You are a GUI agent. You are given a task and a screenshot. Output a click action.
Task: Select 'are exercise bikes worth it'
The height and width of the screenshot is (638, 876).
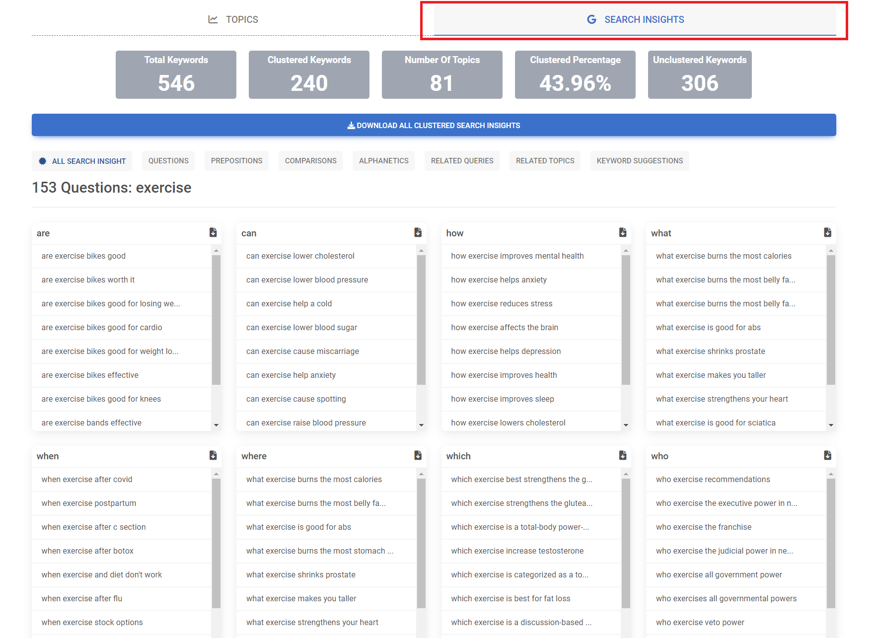click(122, 280)
